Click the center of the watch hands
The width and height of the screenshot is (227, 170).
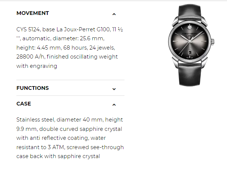(x=190, y=41)
